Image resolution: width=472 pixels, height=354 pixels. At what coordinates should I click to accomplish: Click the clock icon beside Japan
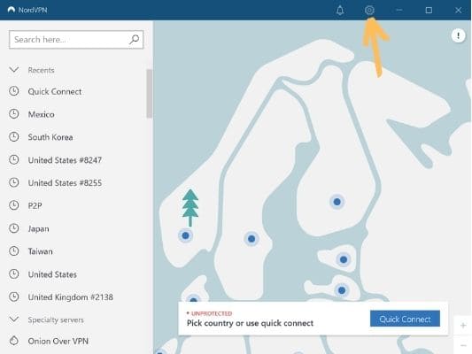click(x=14, y=228)
